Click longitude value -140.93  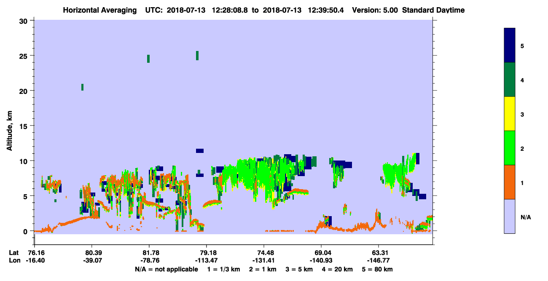point(321,261)
